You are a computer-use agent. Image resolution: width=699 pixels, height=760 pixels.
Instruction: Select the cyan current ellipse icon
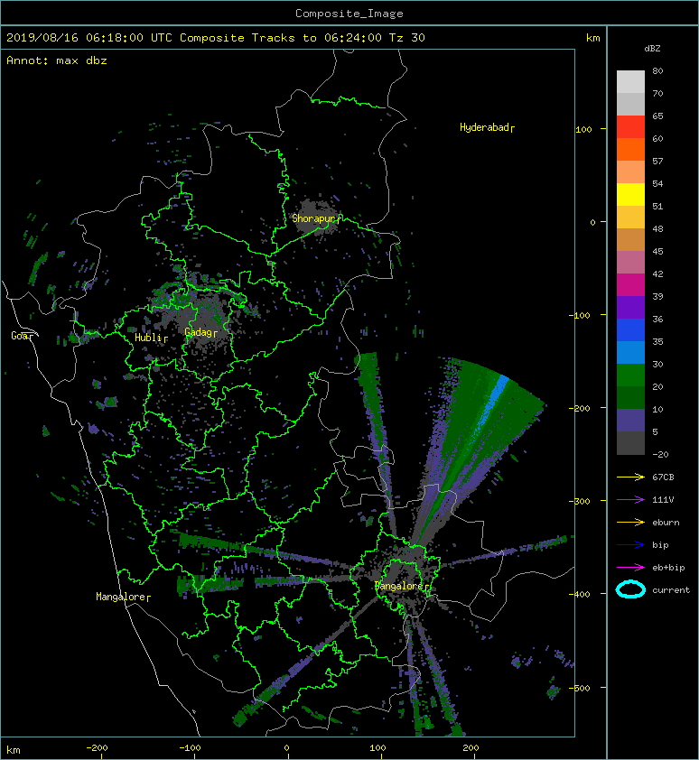(x=630, y=589)
